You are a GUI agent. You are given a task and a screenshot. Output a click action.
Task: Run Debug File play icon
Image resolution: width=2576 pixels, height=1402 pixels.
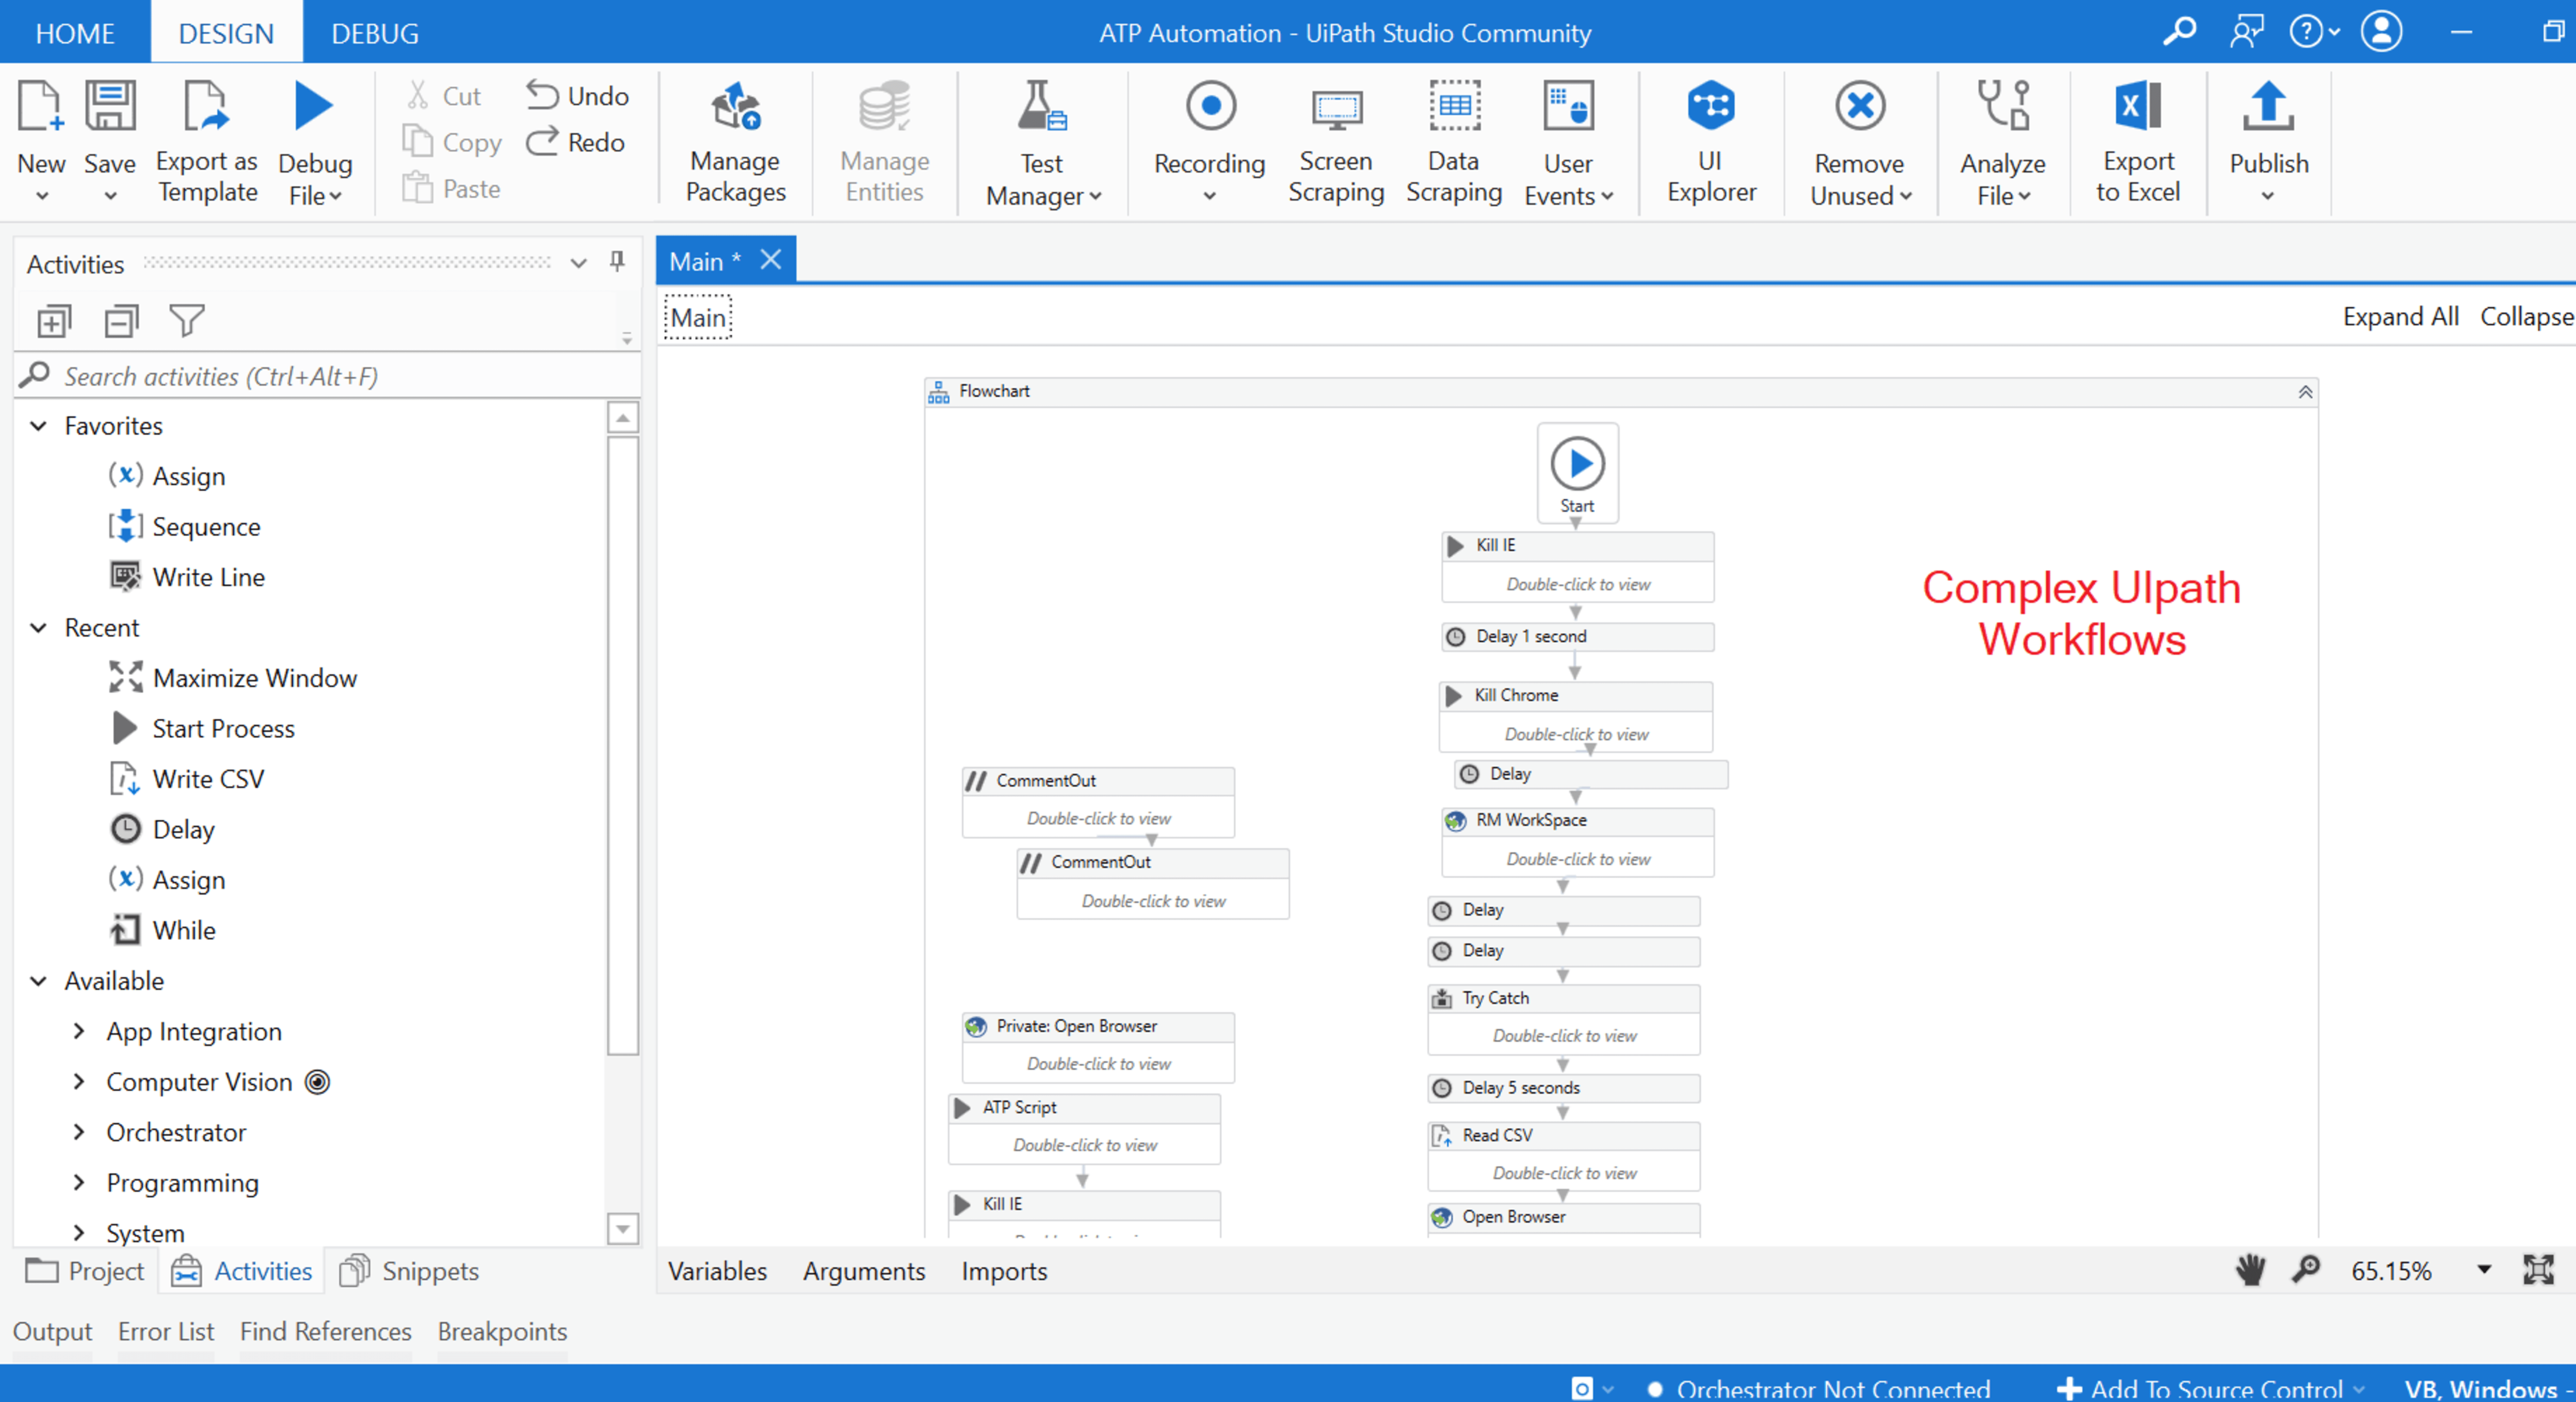314,107
